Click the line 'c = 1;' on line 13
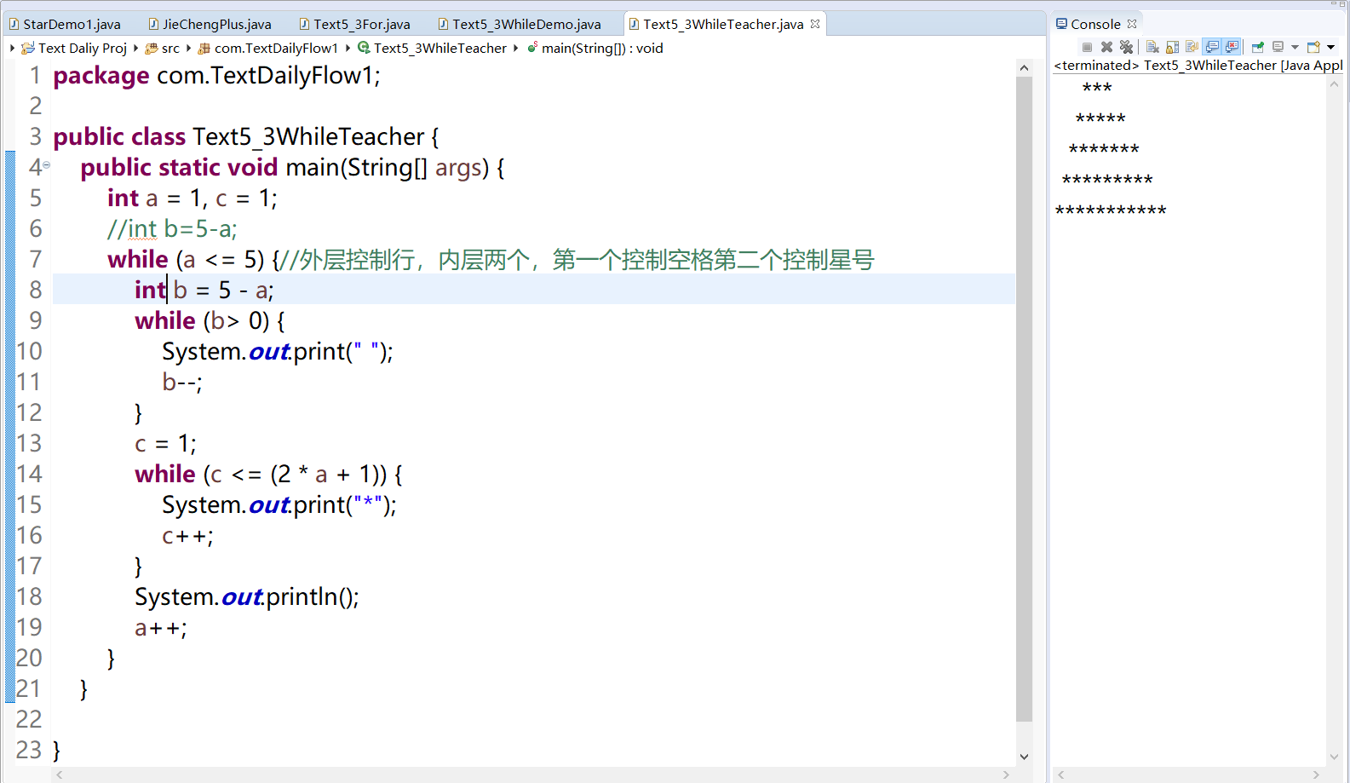Viewport: 1350px width, 783px height. [x=165, y=444]
